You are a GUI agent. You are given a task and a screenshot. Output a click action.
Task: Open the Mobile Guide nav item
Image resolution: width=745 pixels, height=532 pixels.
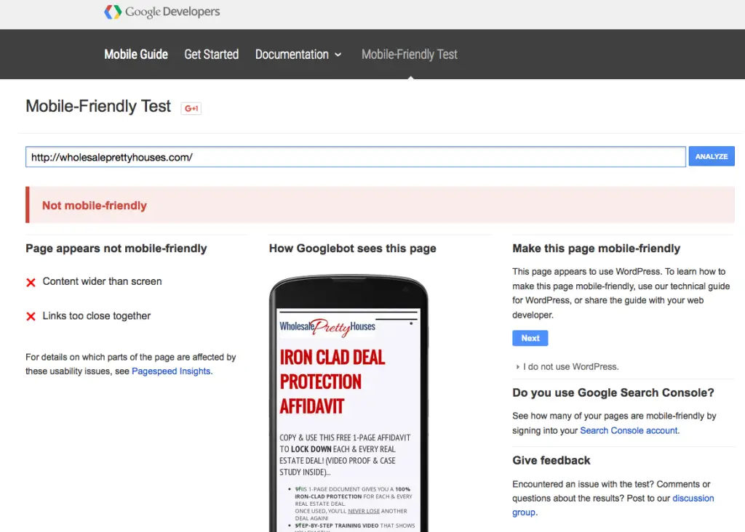pyautogui.click(x=136, y=55)
